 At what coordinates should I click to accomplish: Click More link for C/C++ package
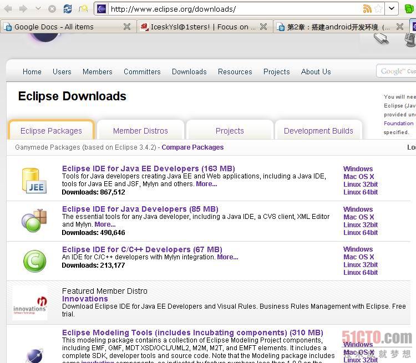[227, 257]
